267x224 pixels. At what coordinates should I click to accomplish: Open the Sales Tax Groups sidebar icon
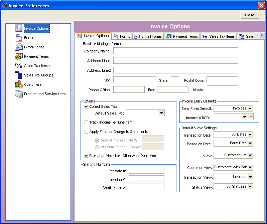(x=18, y=75)
